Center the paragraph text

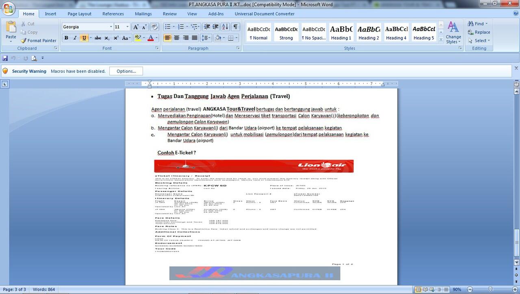[x=176, y=38]
